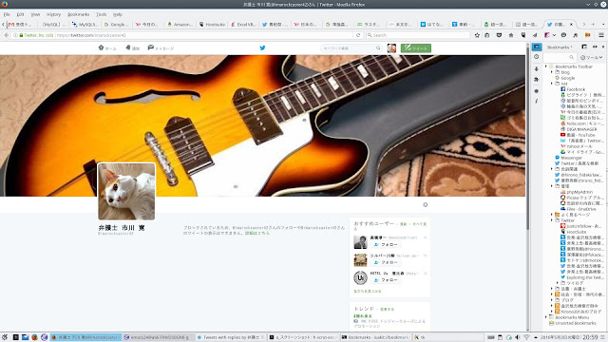Click Twitter keyword search box

[x=351, y=48]
